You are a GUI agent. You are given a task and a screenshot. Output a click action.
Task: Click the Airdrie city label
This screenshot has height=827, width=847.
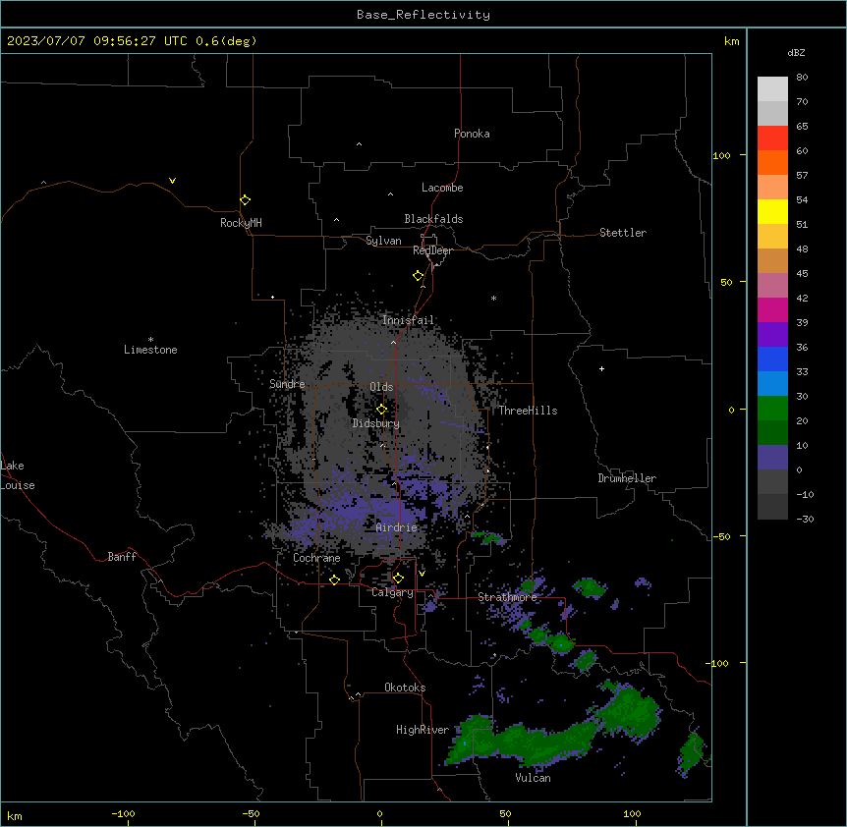397,527
